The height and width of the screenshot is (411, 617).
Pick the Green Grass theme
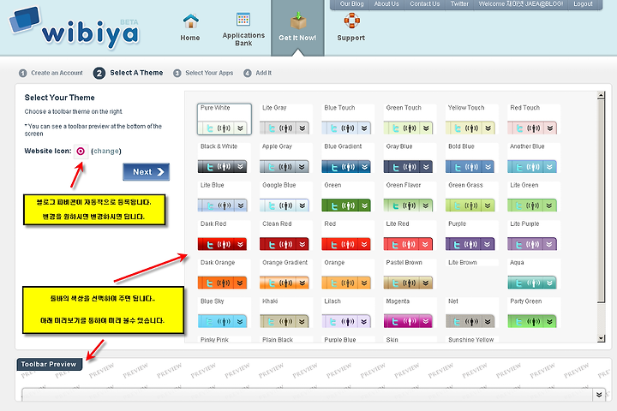[x=472, y=197]
